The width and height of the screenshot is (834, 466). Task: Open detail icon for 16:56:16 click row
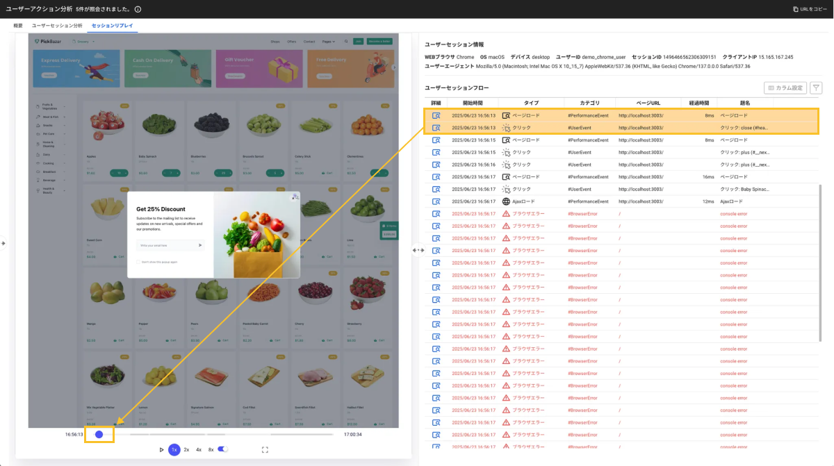pyautogui.click(x=436, y=165)
